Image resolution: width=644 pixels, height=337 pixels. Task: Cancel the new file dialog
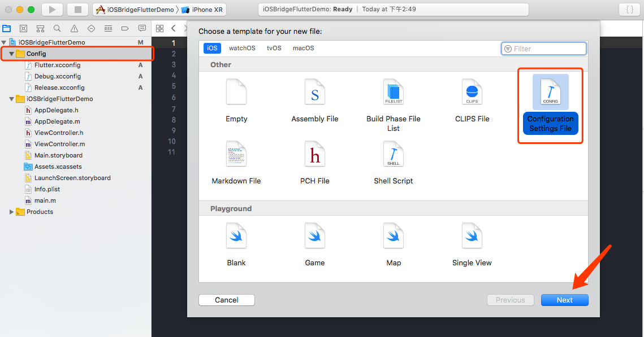click(226, 300)
